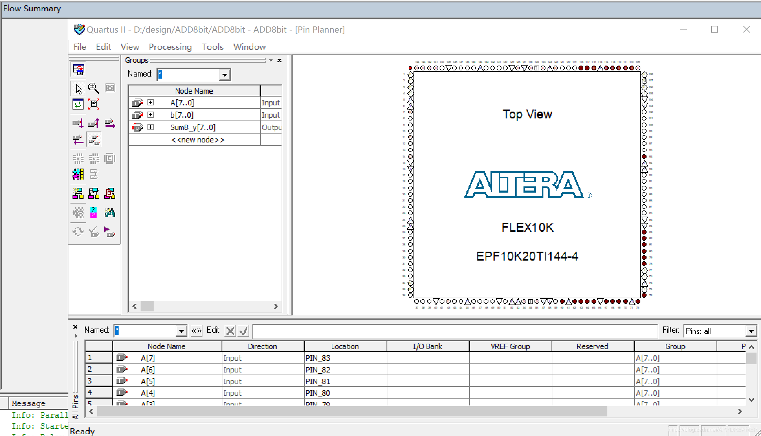
Task: Click the hierarchy icon with red document
Action: [110, 194]
